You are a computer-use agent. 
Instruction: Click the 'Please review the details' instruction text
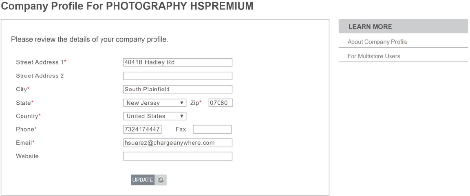click(x=89, y=40)
